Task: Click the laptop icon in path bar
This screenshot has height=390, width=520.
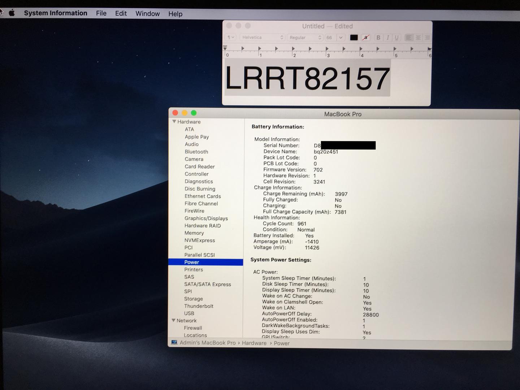Action: click(174, 342)
